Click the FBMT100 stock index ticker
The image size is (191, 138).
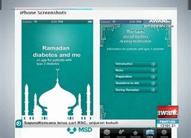coord(168,121)
